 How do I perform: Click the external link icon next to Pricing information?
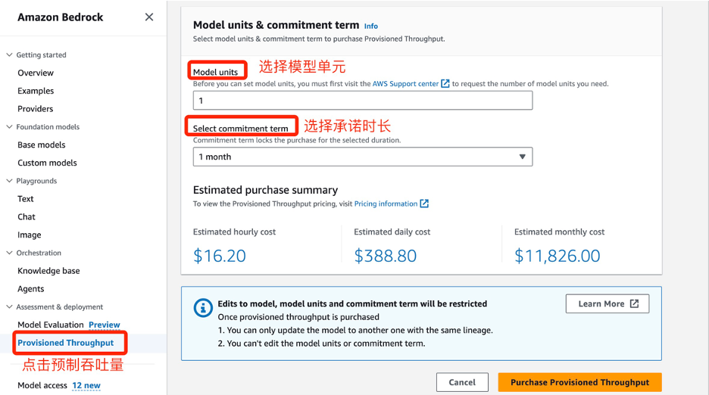424,204
